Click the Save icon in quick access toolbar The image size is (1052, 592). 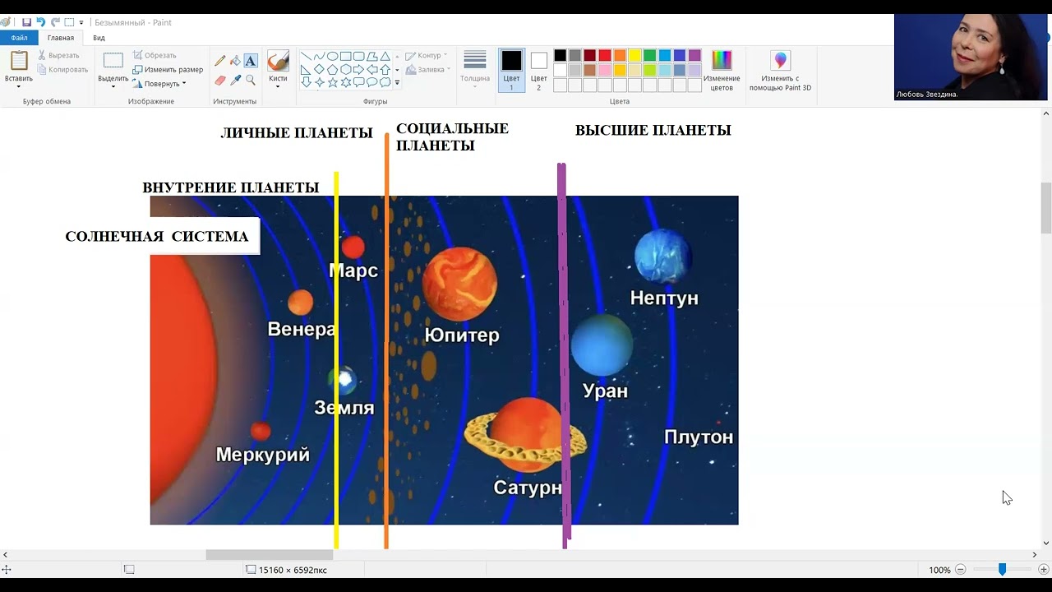pos(26,22)
